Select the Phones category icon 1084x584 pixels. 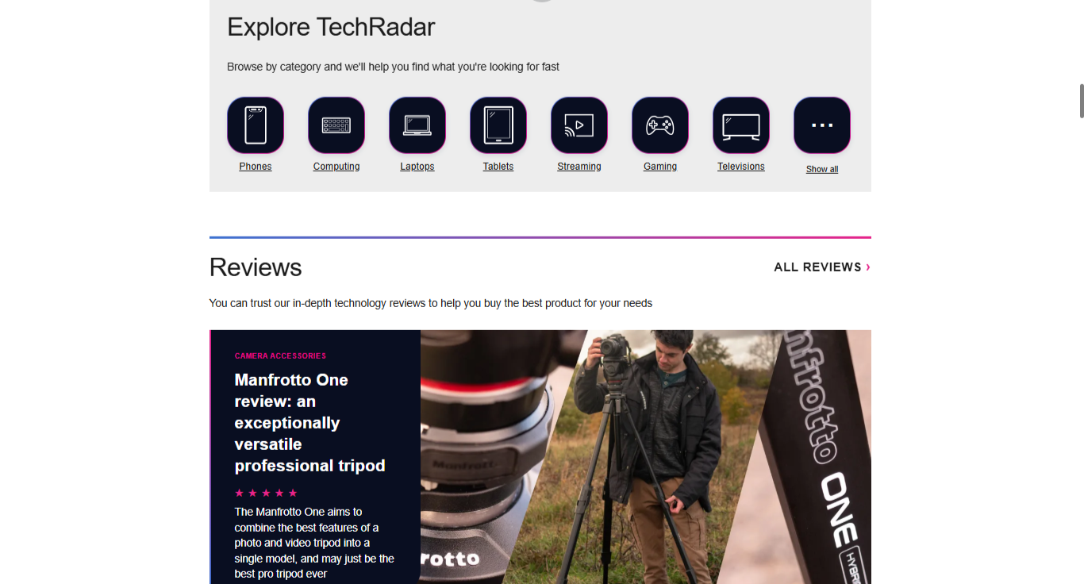coord(256,125)
